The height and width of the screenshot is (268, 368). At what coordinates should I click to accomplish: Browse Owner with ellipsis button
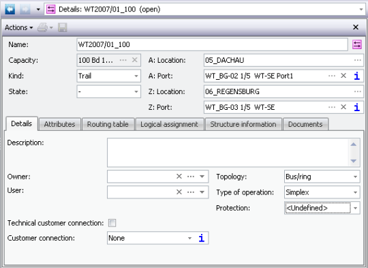click(x=191, y=177)
